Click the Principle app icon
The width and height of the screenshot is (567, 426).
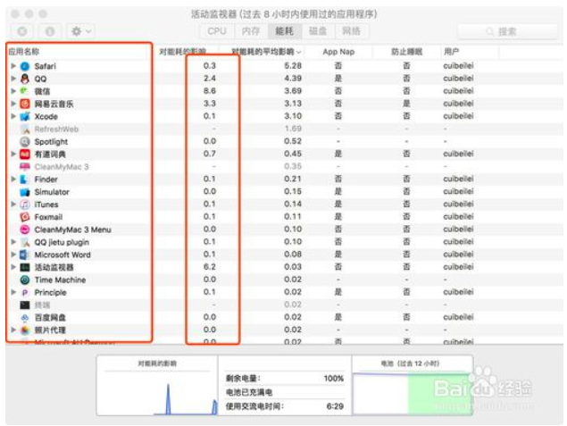click(x=25, y=293)
